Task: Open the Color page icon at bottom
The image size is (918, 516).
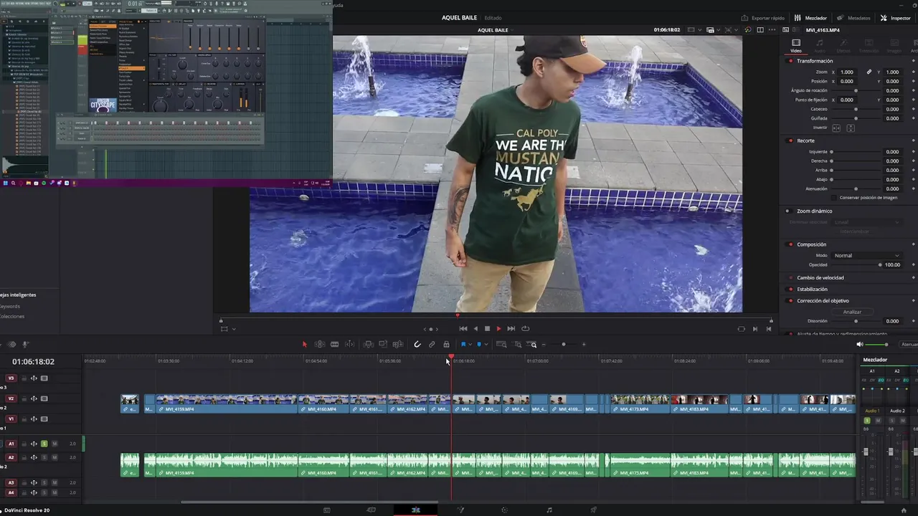Action: (x=505, y=510)
